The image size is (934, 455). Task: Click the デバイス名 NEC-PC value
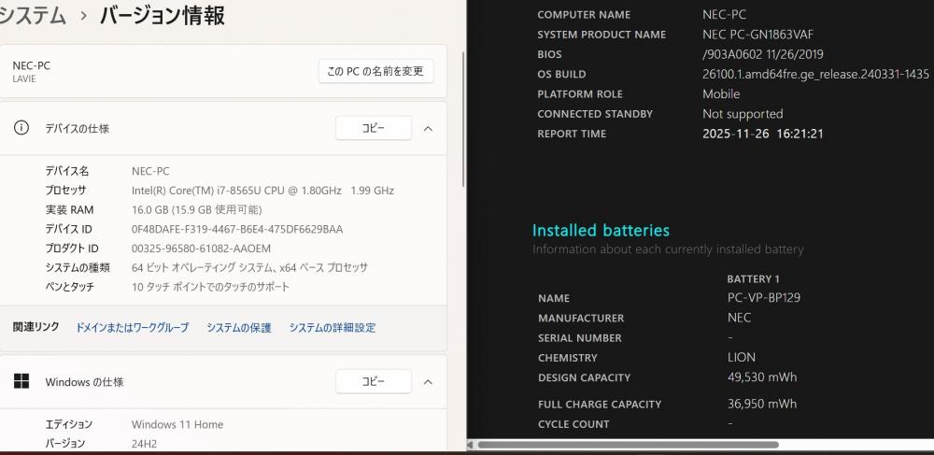tap(150, 172)
